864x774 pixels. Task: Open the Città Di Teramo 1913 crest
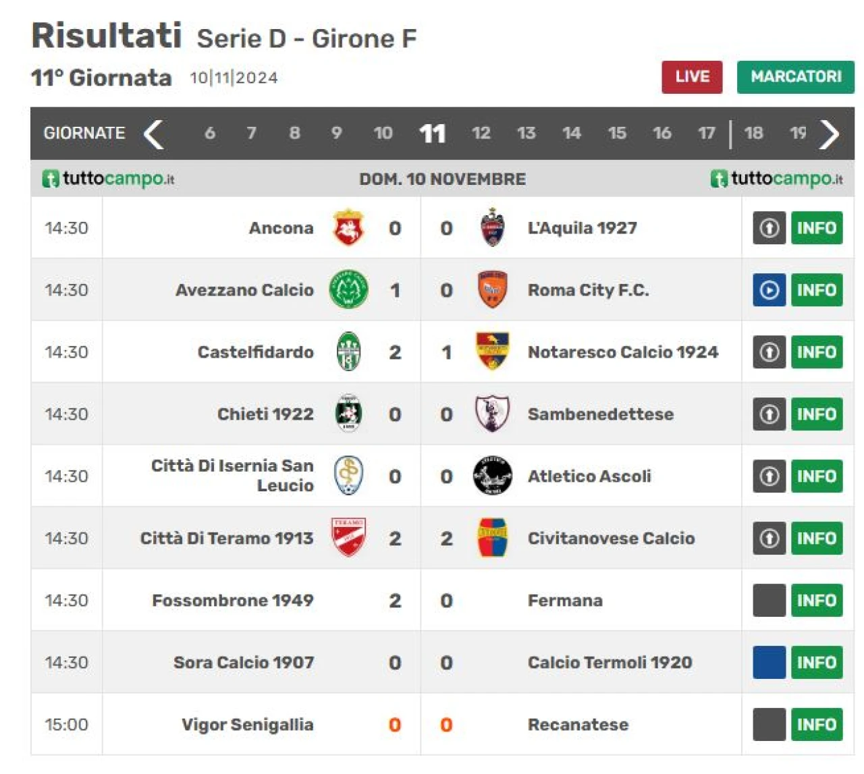(348, 538)
